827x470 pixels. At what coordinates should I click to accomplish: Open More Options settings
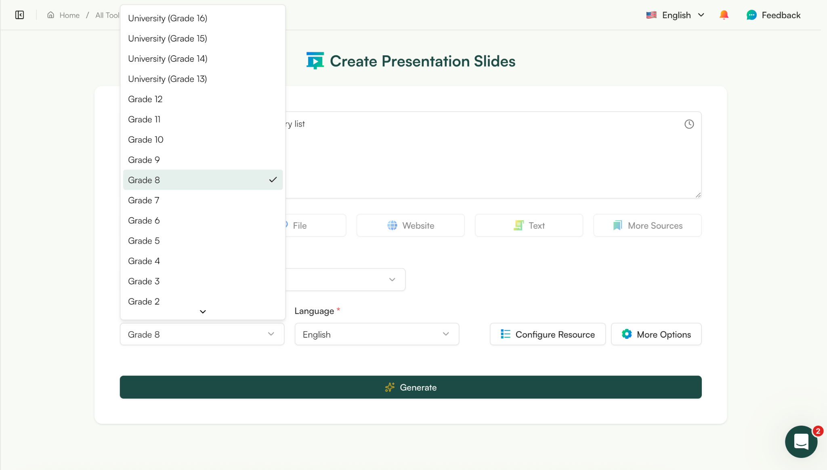tap(655, 334)
